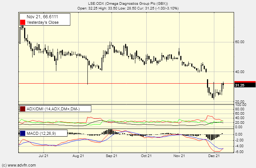Click the -4.00 MACD axis label
Screen dimensions: 256x168
point(239,146)
